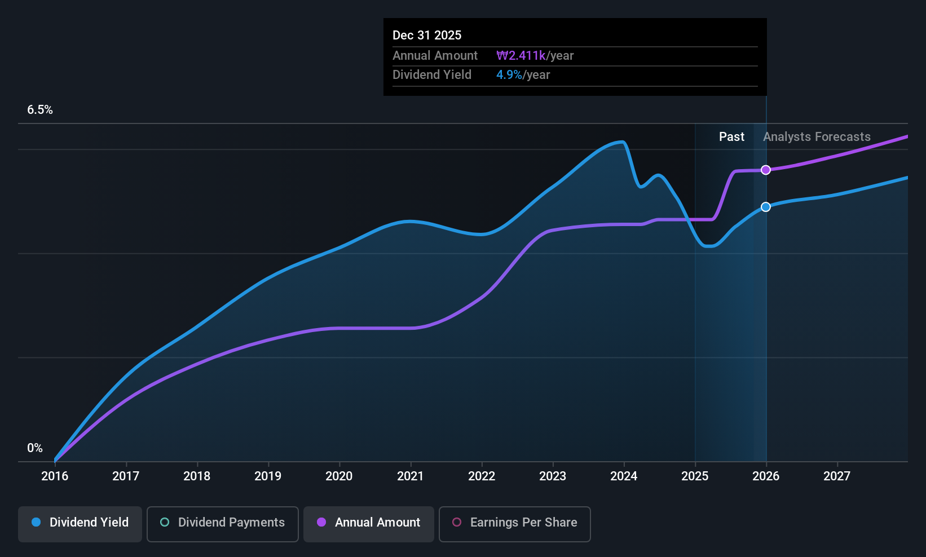Click the pink Earnings Per Share circle
This screenshot has height=557, width=926.
coord(457,522)
